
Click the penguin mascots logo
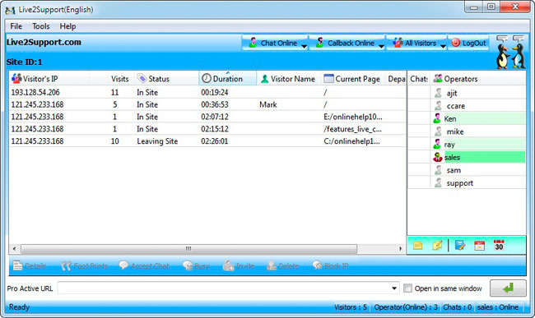pos(511,53)
